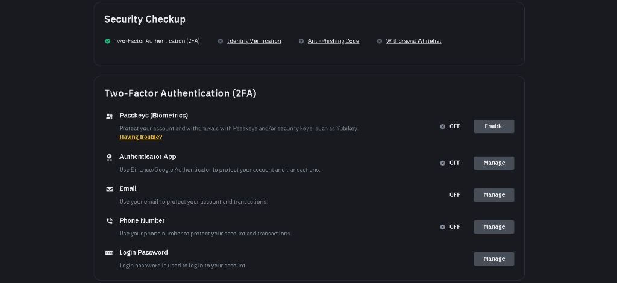Click the OFF status icon for Passkeys
The height and width of the screenshot is (283, 617).
click(x=443, y=126)
